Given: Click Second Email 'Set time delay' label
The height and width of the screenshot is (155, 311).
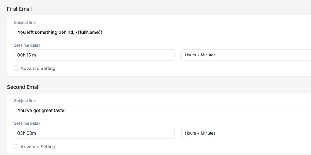Looking at the screenshot, I should coord(27,123).
